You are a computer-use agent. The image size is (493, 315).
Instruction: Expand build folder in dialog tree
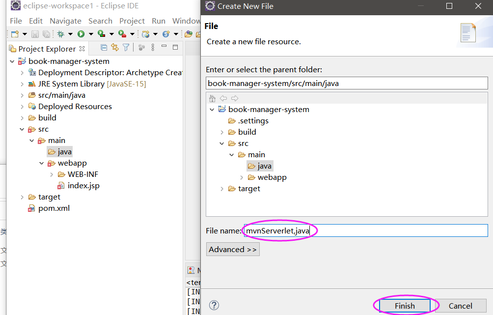(x=222, y=132)
